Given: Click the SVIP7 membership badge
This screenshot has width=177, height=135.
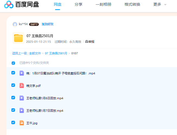Looking at the screenshot, I should pos(34,24).
